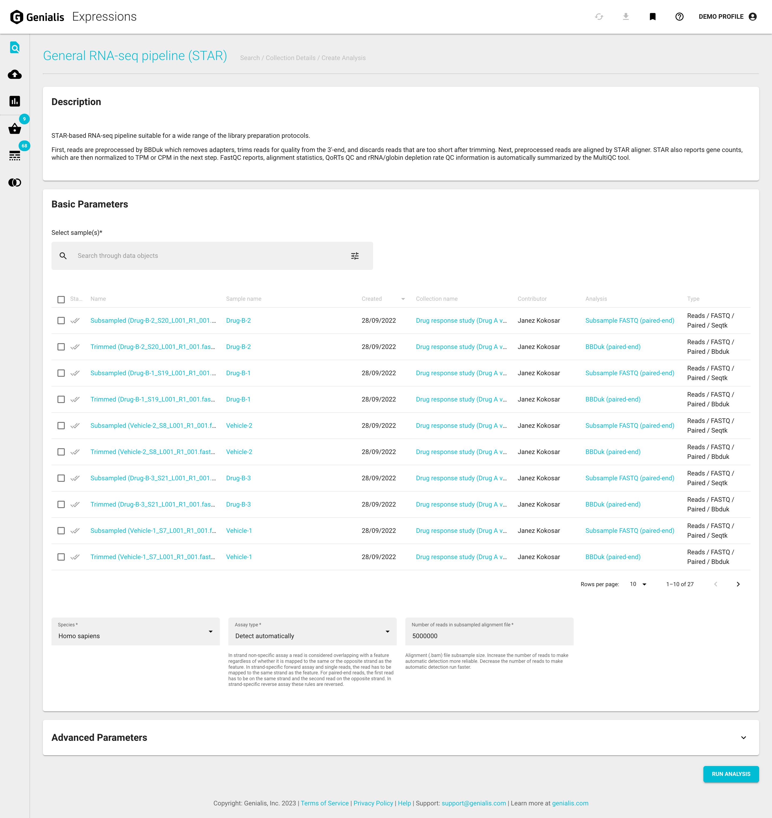The height and width of the screenshot is (818, 772).
Task: Click the overlapping circles sidebar icon
Action: (15, 182)
